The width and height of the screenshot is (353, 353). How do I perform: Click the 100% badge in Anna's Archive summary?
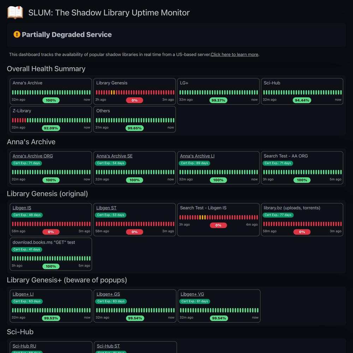51,100
